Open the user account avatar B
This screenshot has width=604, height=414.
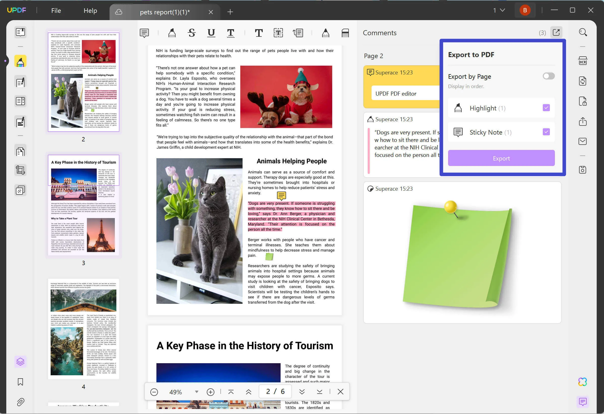[525, 10]
